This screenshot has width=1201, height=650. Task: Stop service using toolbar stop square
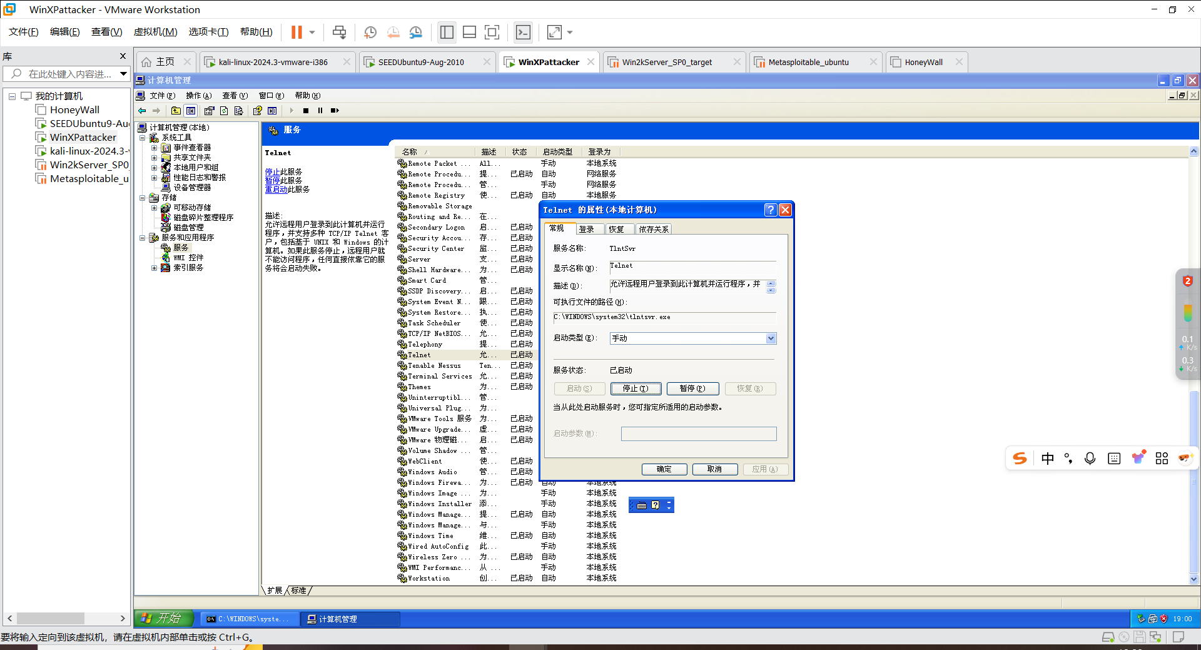pos(306,111)
